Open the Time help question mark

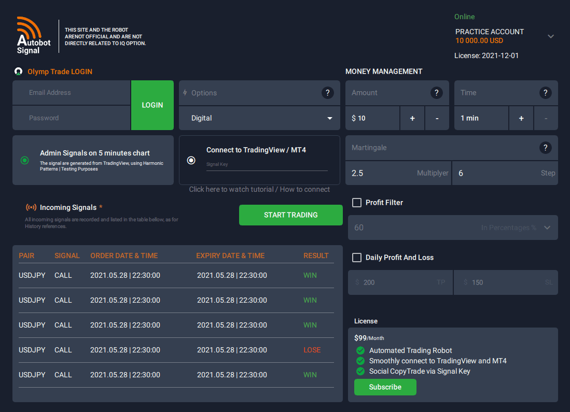[x=545, y=93]
